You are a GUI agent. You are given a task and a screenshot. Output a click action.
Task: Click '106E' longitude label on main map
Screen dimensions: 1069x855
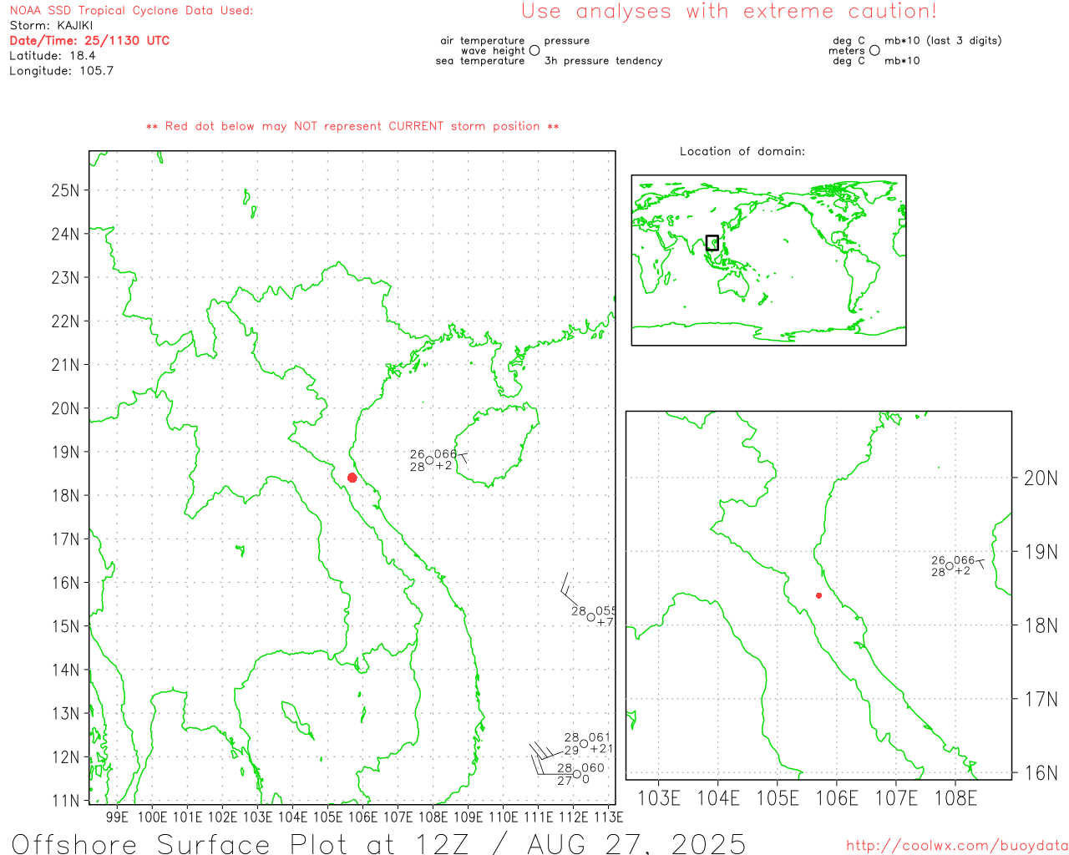click(x=362, y=817)
